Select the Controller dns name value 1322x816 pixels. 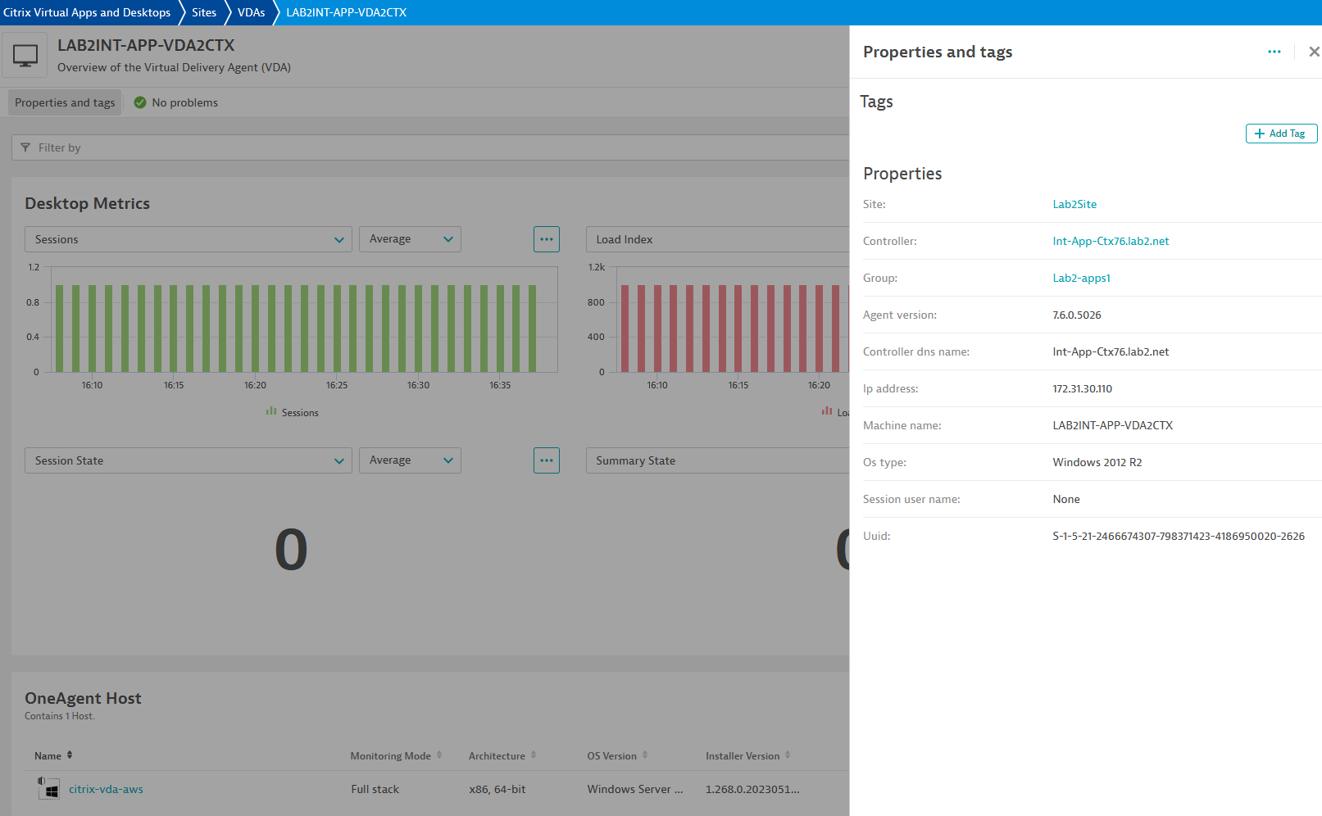(1111, 351)
